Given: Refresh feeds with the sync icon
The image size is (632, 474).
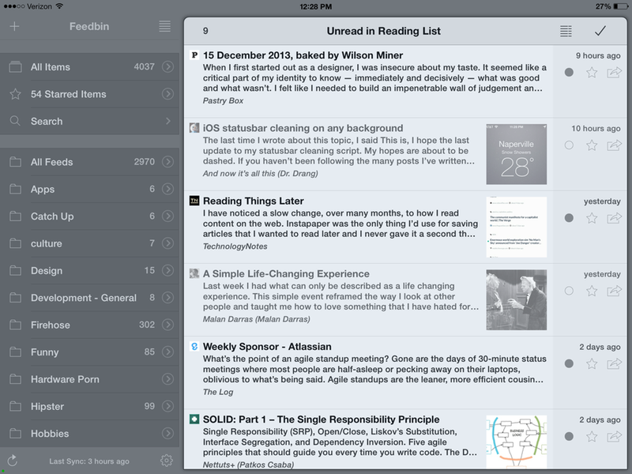Looking at the screenshot, I should (x=13, y=461).
